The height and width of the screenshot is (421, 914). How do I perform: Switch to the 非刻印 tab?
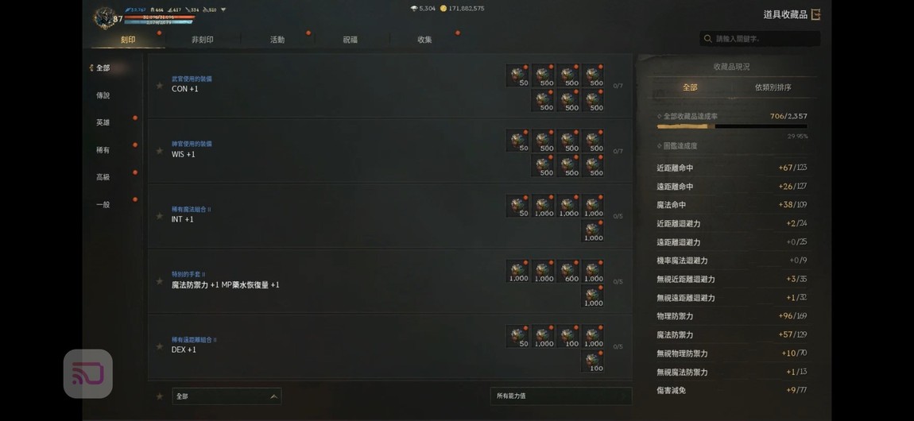click(x=202, y=40)
